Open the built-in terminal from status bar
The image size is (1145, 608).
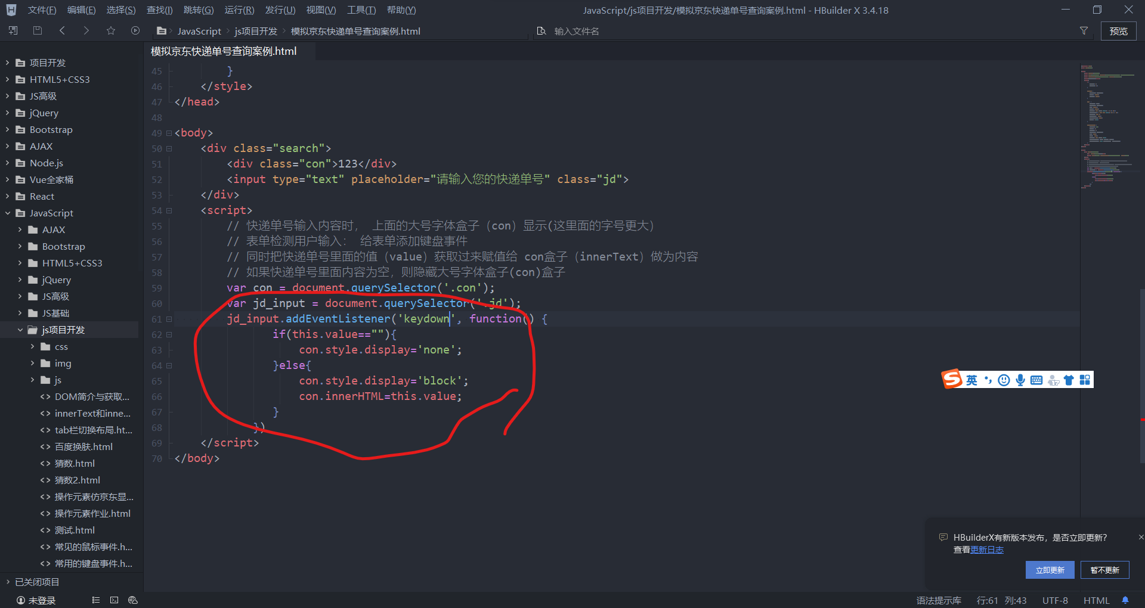pyautogui.click(x=114, y=600)
